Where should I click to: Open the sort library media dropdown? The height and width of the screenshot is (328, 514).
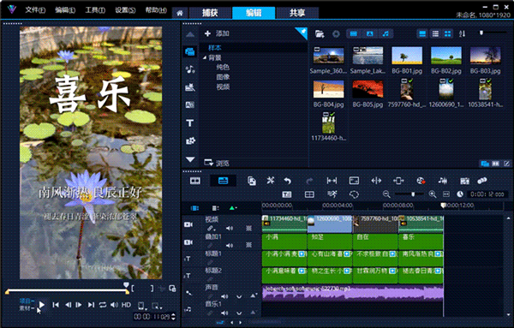463,33
